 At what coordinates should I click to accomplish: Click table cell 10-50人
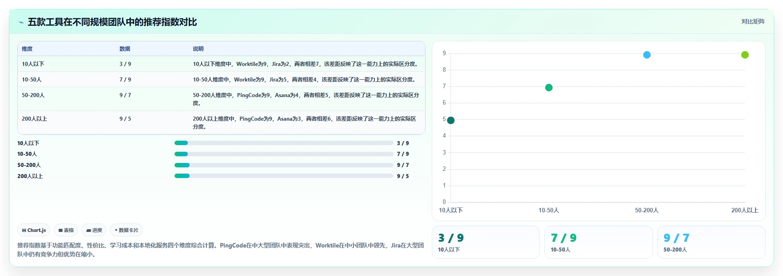point(32,80)
